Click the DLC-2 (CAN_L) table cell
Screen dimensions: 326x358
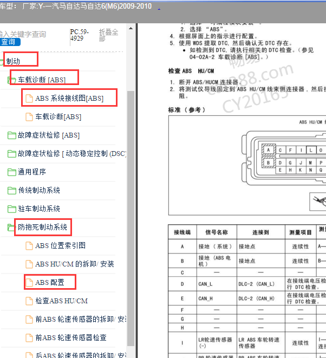[x=261, y=284]
